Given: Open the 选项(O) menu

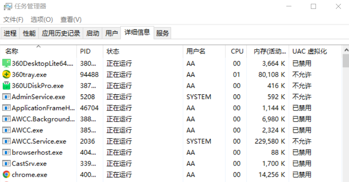Looking at the screenshot, I should pyautogui.click(x=42, y=20).
